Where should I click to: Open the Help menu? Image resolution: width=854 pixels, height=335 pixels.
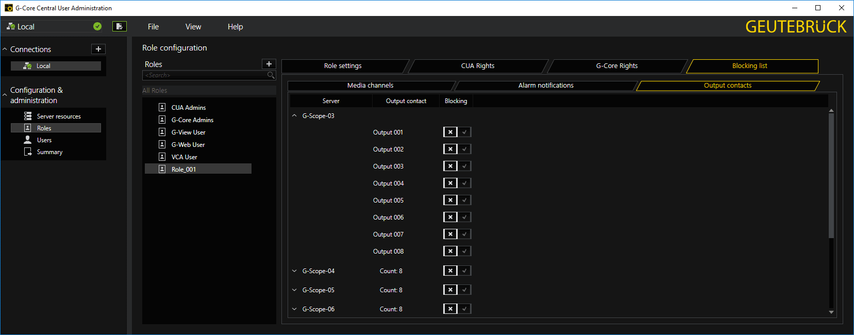(x=235, y=27)
